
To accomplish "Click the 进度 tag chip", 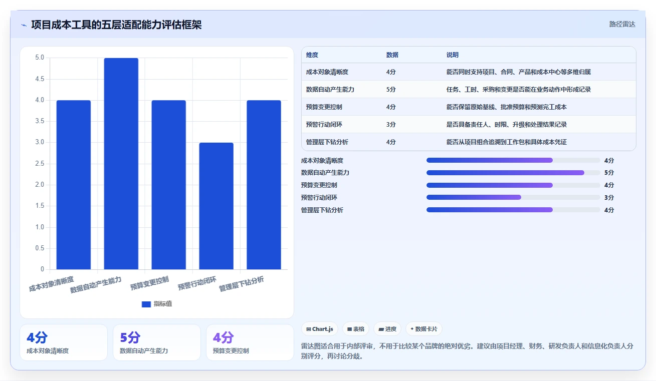I will coord(387,329).
